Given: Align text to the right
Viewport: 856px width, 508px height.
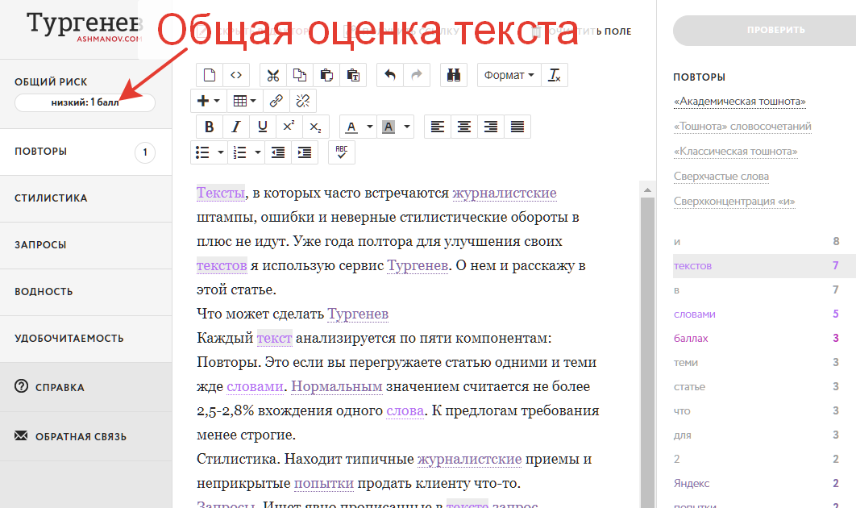Looking at the screenshot, I should [491, 127].
